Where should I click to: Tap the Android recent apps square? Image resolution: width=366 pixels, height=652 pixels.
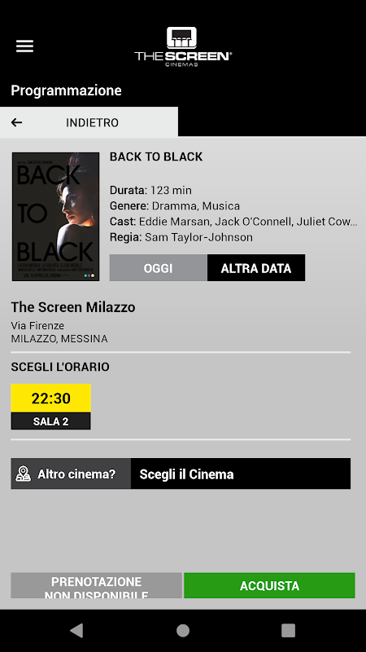pos(289,630)
